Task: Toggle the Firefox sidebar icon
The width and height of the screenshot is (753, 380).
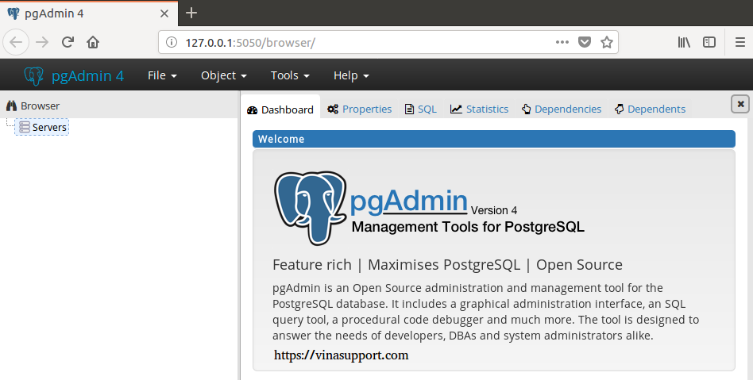Action: point(709,42)
